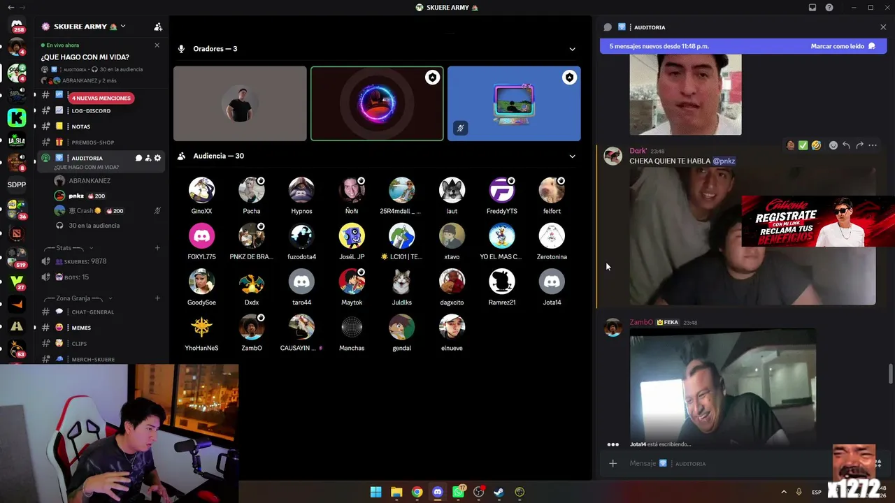895x503 pixels.
Task: Add the laughing emoji reaction to the message
Action: click(x=816, y=145)
